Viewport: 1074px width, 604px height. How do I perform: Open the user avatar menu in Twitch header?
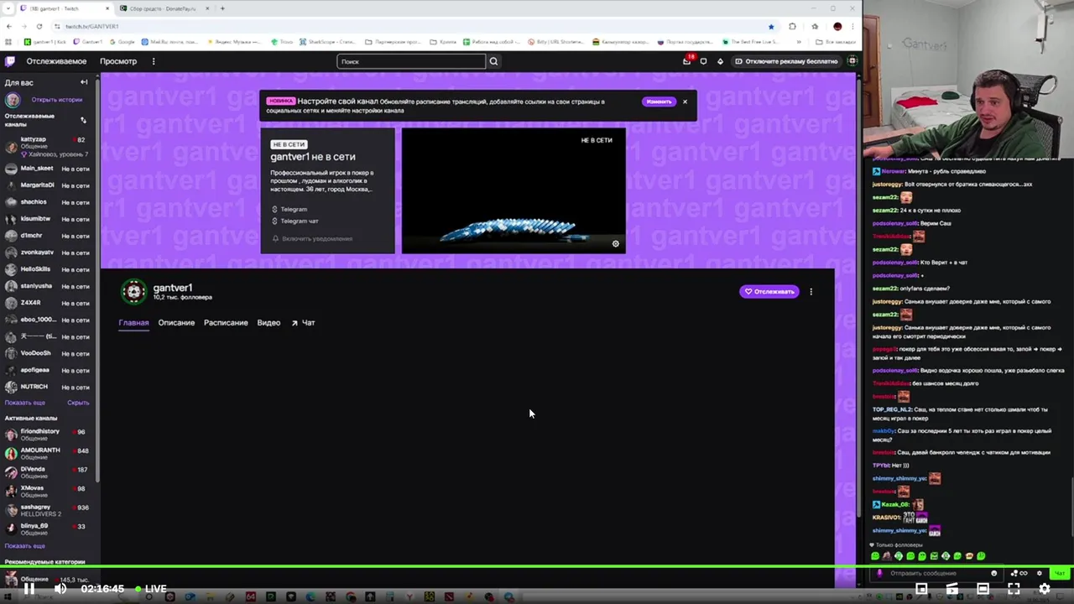(x=852, y=61)
